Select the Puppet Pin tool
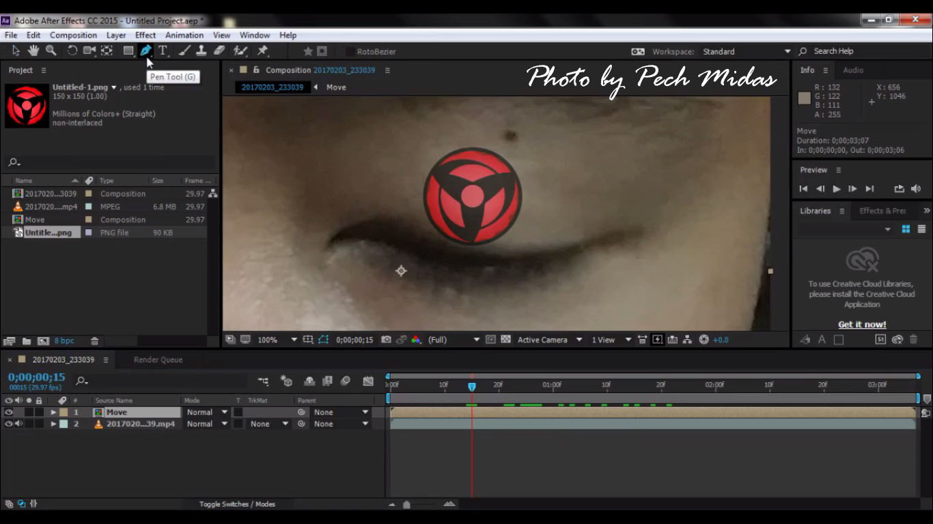 [x=262, y=50]
